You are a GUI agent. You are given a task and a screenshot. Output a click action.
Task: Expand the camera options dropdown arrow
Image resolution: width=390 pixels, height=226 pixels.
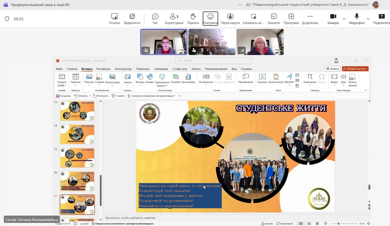(x=344, y=19)
